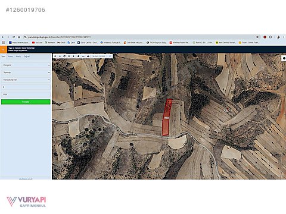
Task: Zoom out with the map minus icon
Action: point(60,56)
